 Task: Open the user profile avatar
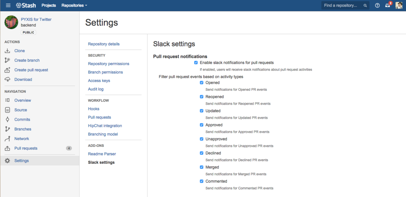pos(399,6)
